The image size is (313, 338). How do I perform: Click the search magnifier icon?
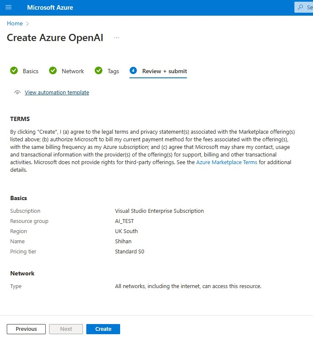(300, 7)
